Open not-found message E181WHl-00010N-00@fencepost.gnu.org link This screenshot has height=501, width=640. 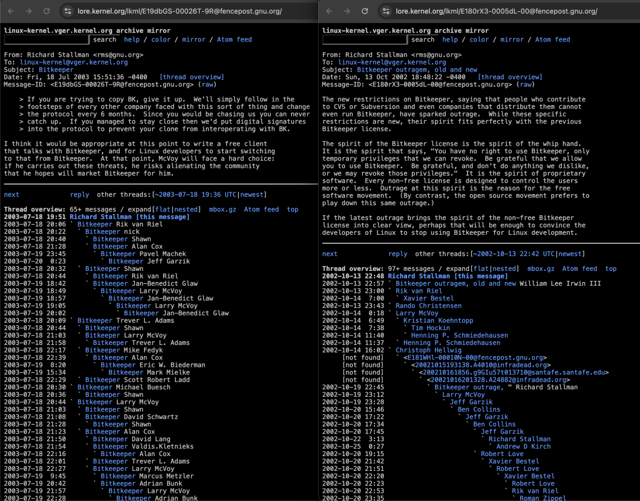point(475,358)
